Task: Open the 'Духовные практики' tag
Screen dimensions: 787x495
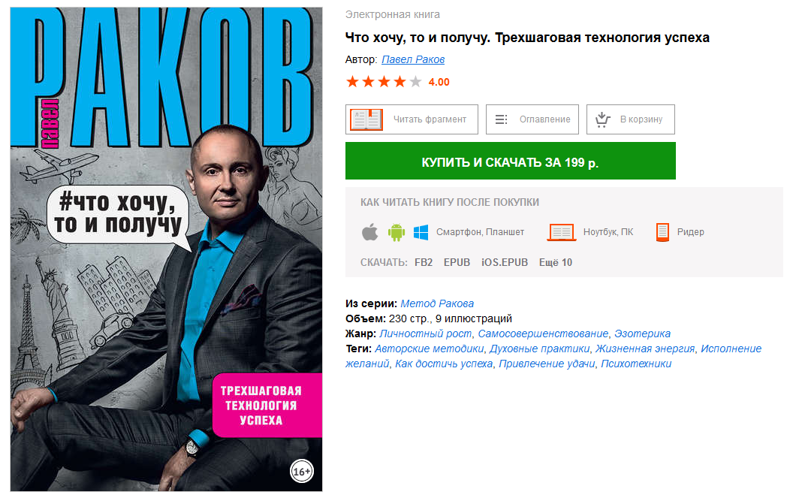Action: [539, 349]
